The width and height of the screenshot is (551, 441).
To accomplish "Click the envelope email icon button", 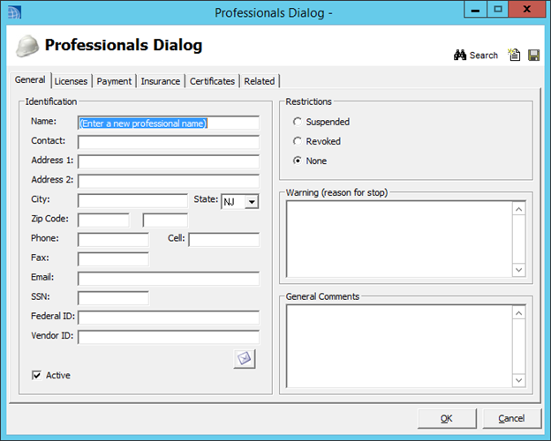I will 245,358.
